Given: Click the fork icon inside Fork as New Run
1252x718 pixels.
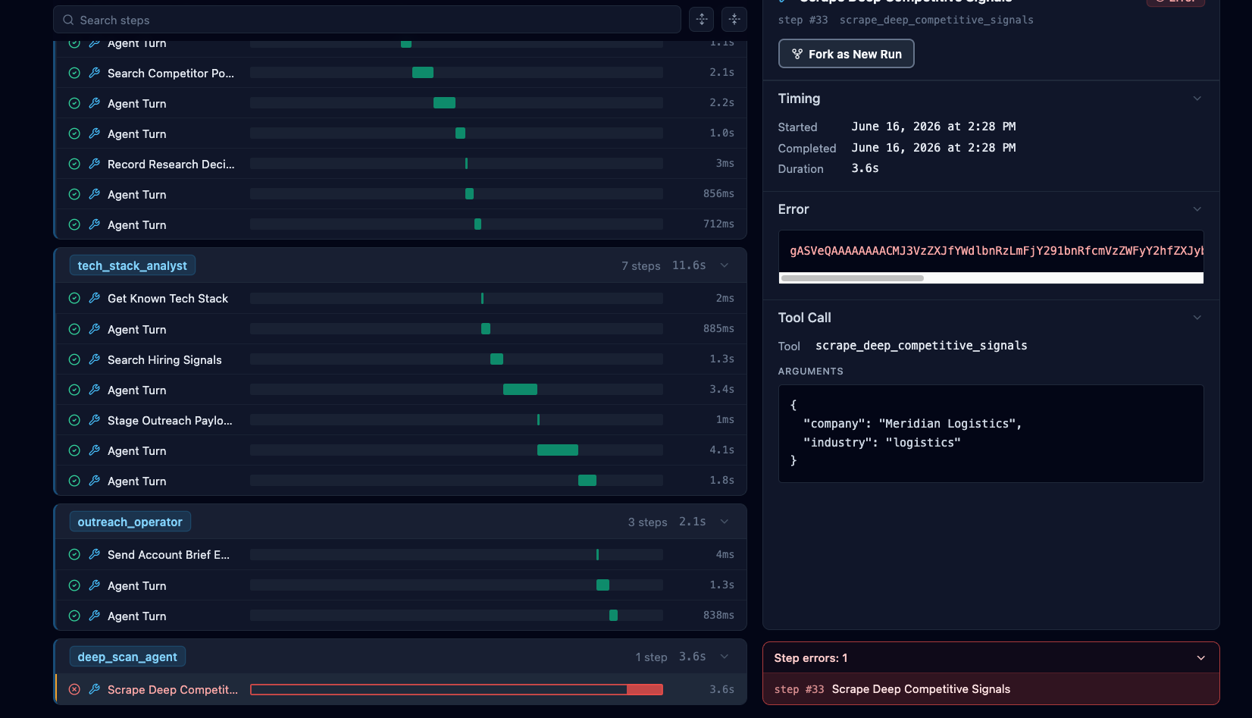Looking at the screenshot, I should click(x=797, y=54).
